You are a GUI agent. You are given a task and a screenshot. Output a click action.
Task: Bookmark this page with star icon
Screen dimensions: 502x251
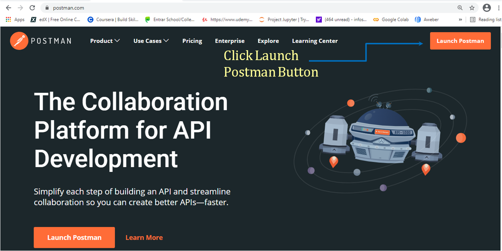(x=472, y=8)
